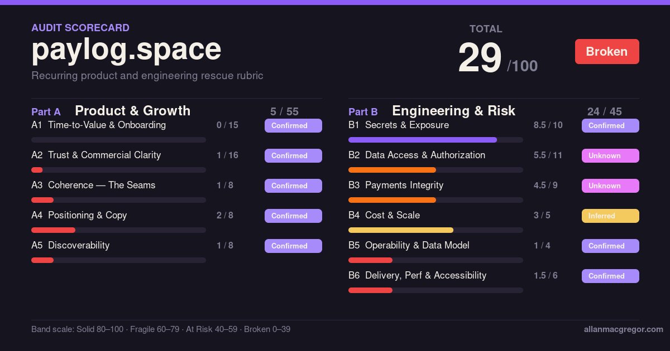Click the 1 / 16 score
This screenshot has height=351, width=670.
point(227,155)
